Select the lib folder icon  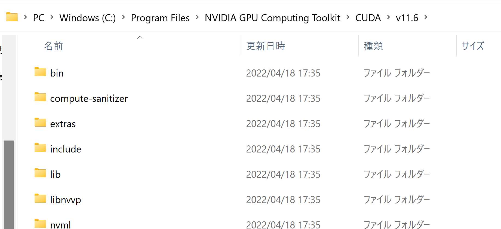point(40,173)
